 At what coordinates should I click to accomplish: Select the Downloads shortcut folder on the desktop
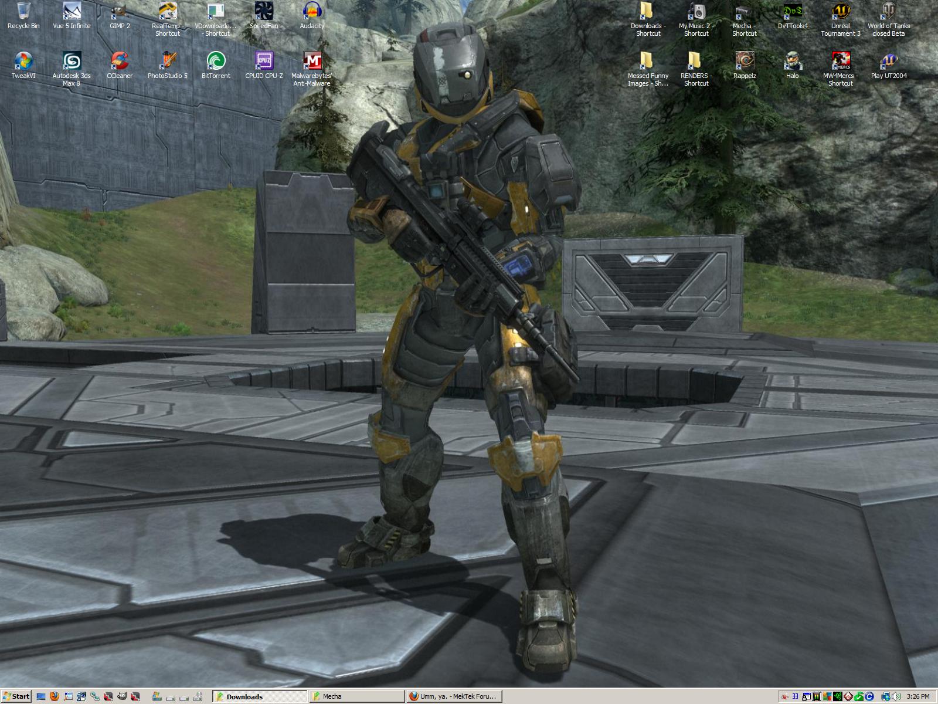(x=648, y=19)
